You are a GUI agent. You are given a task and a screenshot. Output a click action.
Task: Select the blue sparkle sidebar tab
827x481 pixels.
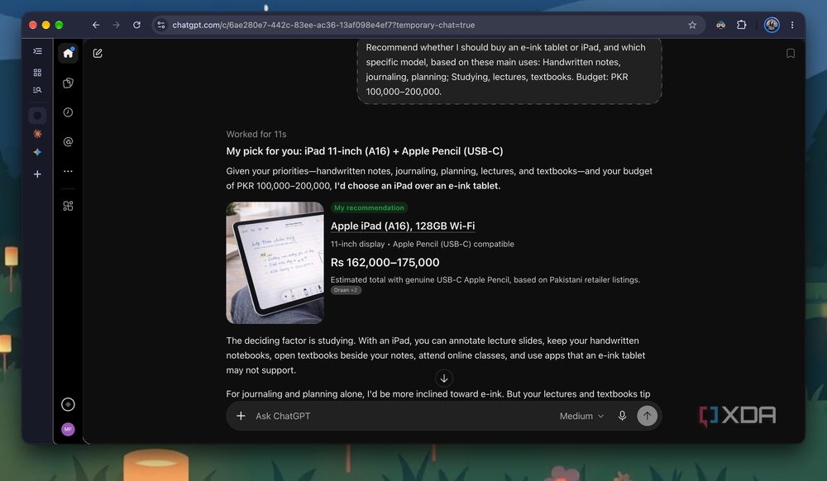[x=37, y=152]
